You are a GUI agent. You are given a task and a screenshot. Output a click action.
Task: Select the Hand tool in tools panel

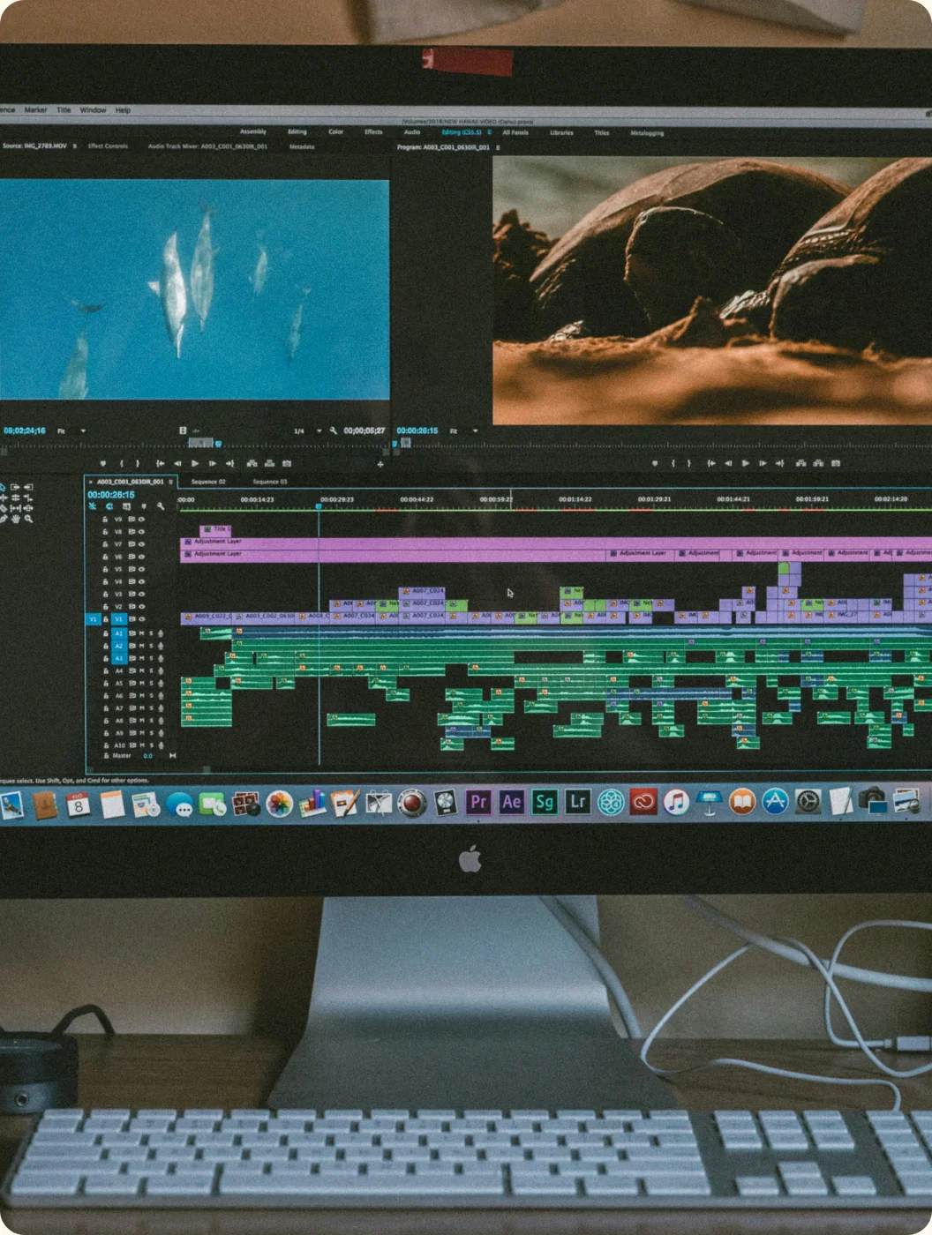coord(15,519)
